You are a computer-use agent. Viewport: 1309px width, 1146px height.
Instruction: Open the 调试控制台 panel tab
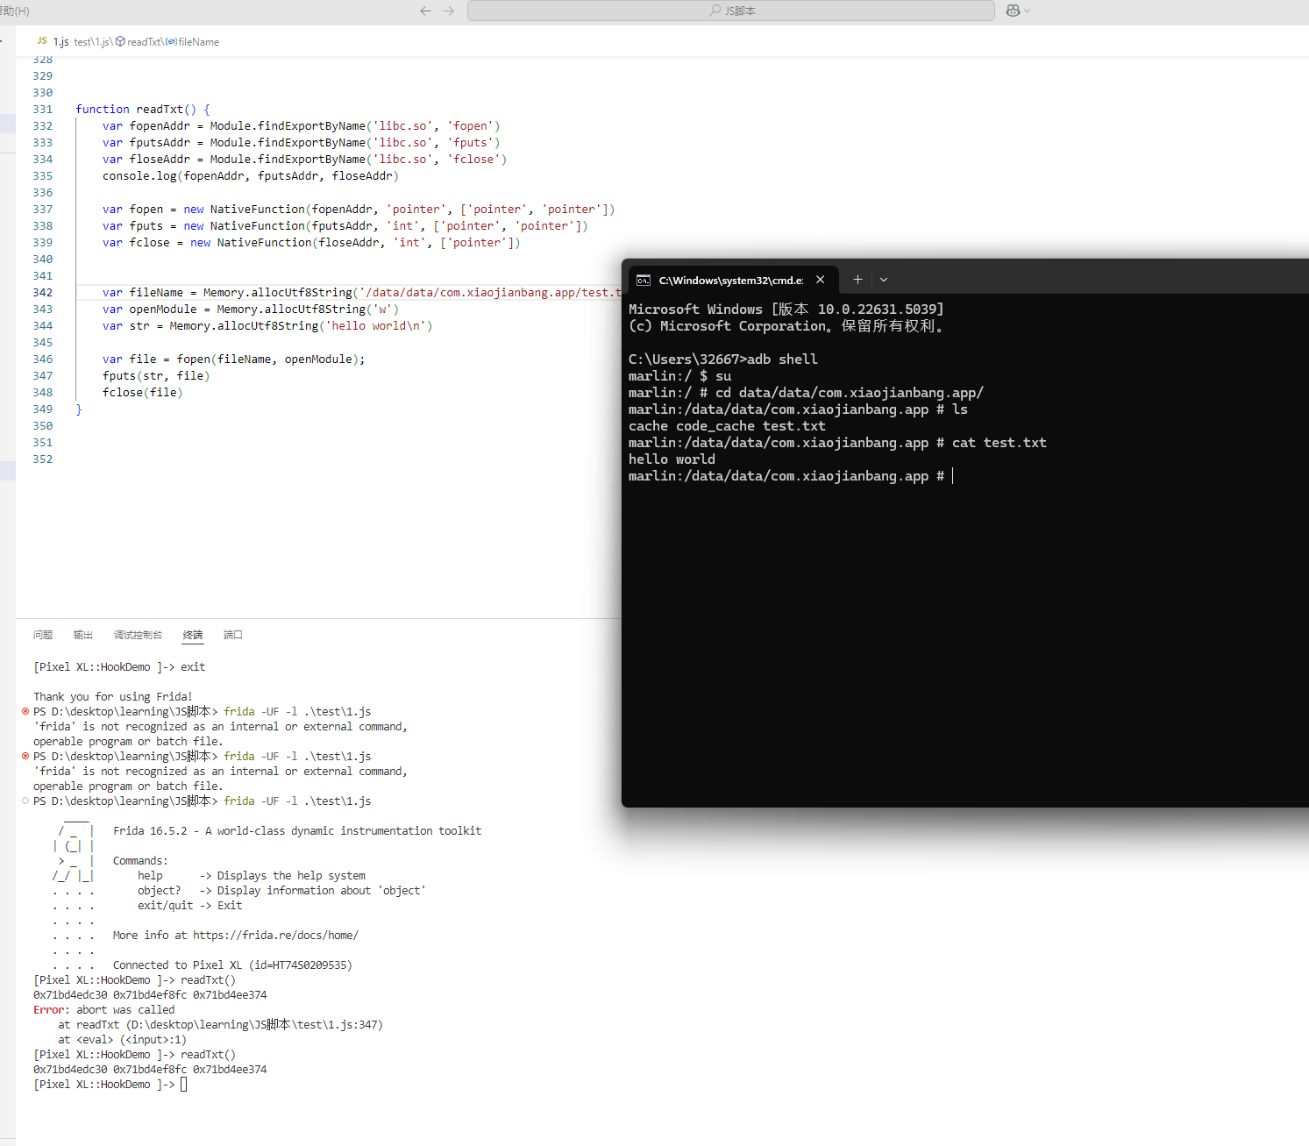(x=138, y=635)
